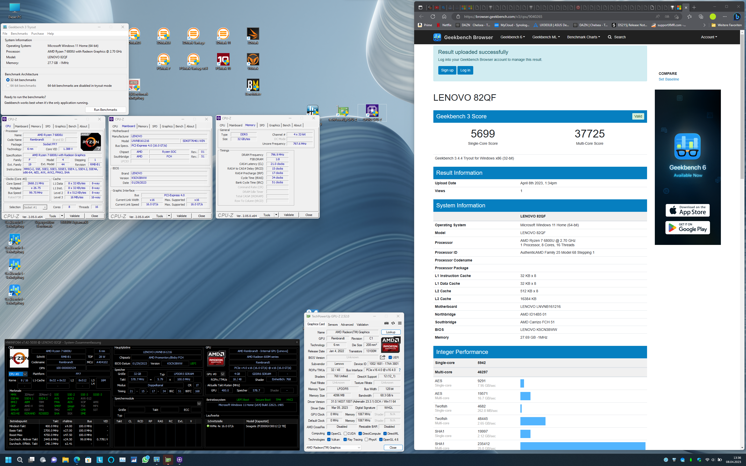Screen dimensions: 746x466
Task: Toggle the OpenGL 4.6 checkbox in GPU-Z
Action: (381, 440)
